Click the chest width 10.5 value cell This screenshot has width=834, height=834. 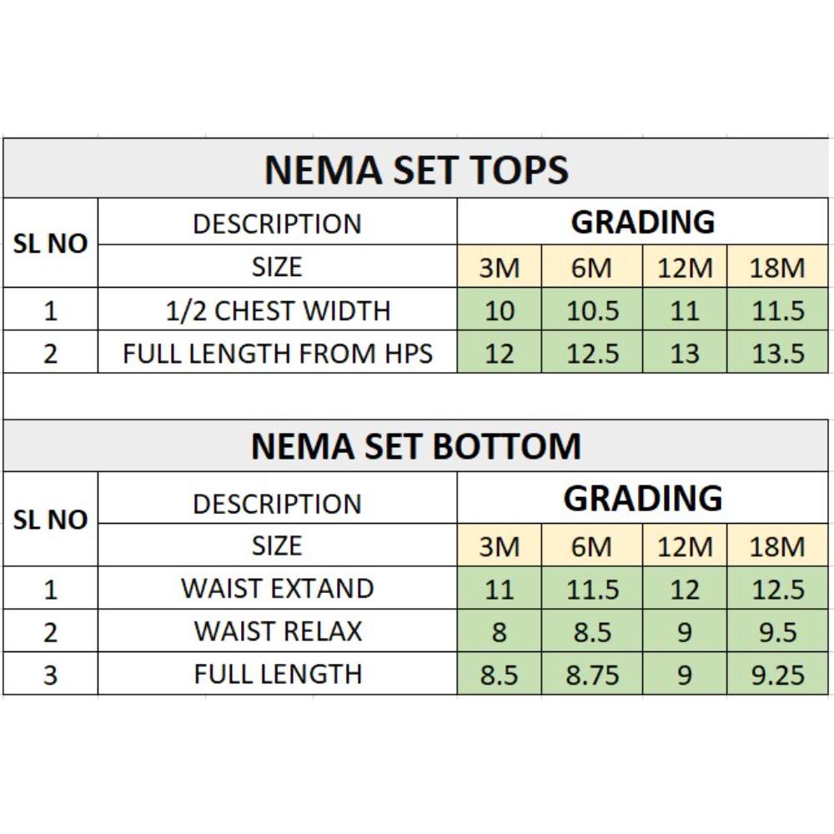pos(592,309)
